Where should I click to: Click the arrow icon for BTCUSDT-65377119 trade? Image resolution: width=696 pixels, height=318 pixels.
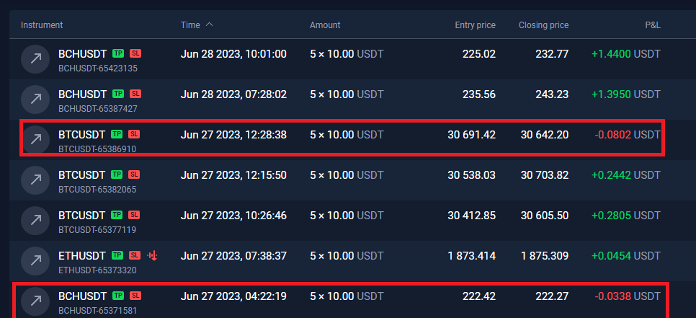[x=35, y=221]
